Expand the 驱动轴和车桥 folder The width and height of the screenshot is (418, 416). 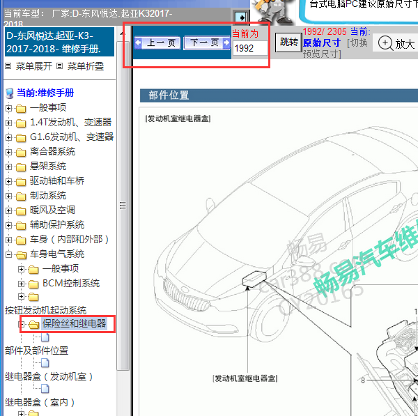tap(8, 181)
